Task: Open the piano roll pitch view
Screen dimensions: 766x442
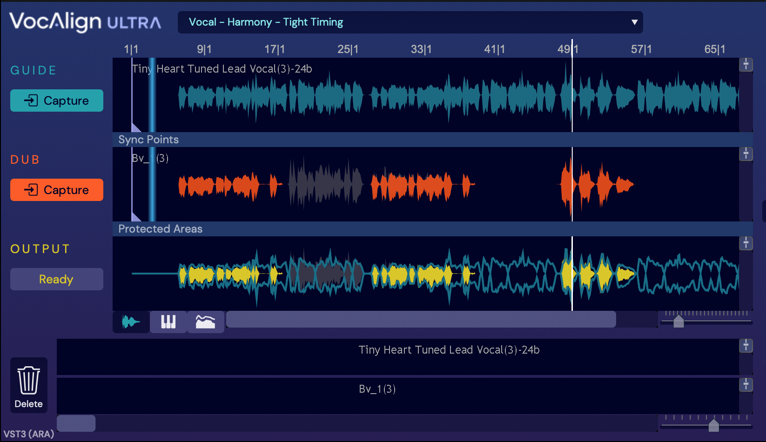Action: pyautogui.click(x=168, y=321)
